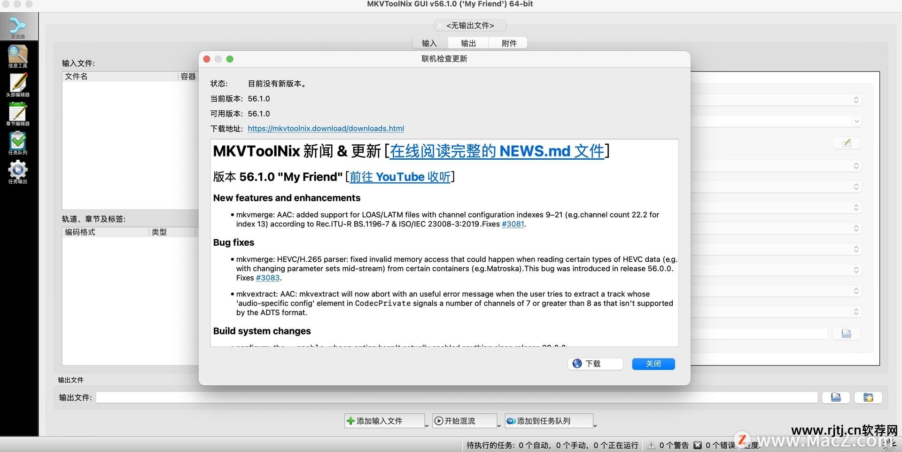Screen dimensions: 902x452
Task: Open recent output directories folder icon
Action: coord(868,397)
